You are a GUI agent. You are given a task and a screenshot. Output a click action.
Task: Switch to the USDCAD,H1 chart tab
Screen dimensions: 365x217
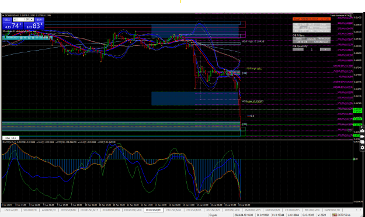click(x=11, y=210)
